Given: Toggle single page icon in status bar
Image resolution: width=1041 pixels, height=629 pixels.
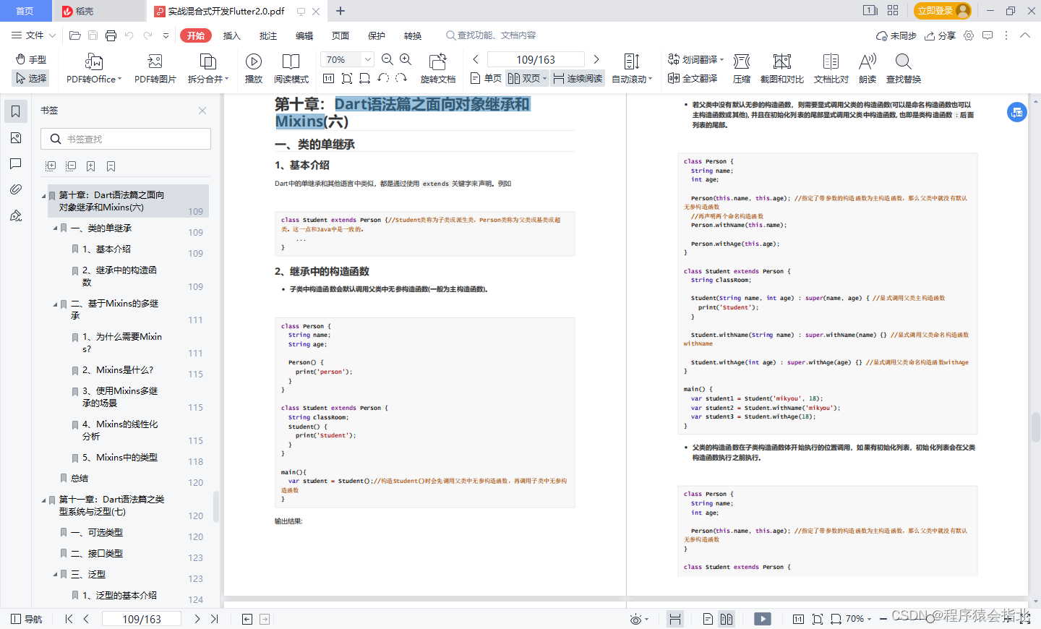Looking at the screenshot, I should 708,619.
